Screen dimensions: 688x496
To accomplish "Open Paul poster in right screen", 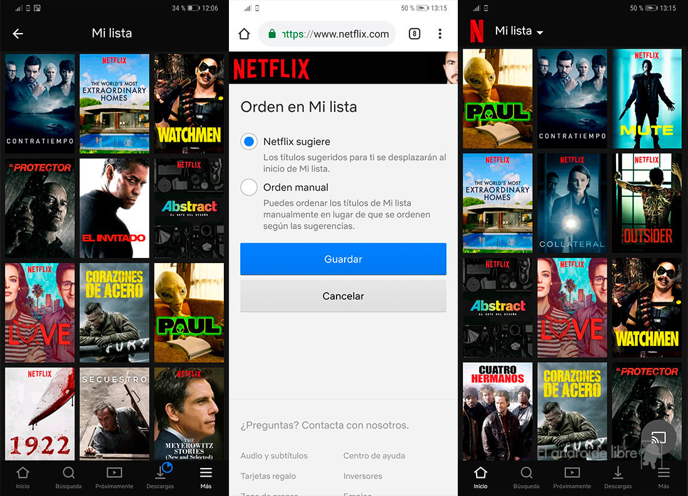I will (498, 99).
